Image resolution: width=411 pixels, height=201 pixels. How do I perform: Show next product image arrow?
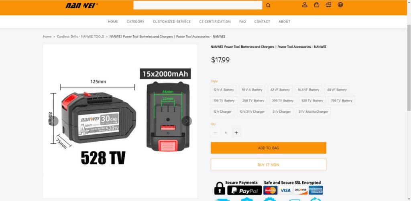187,121
